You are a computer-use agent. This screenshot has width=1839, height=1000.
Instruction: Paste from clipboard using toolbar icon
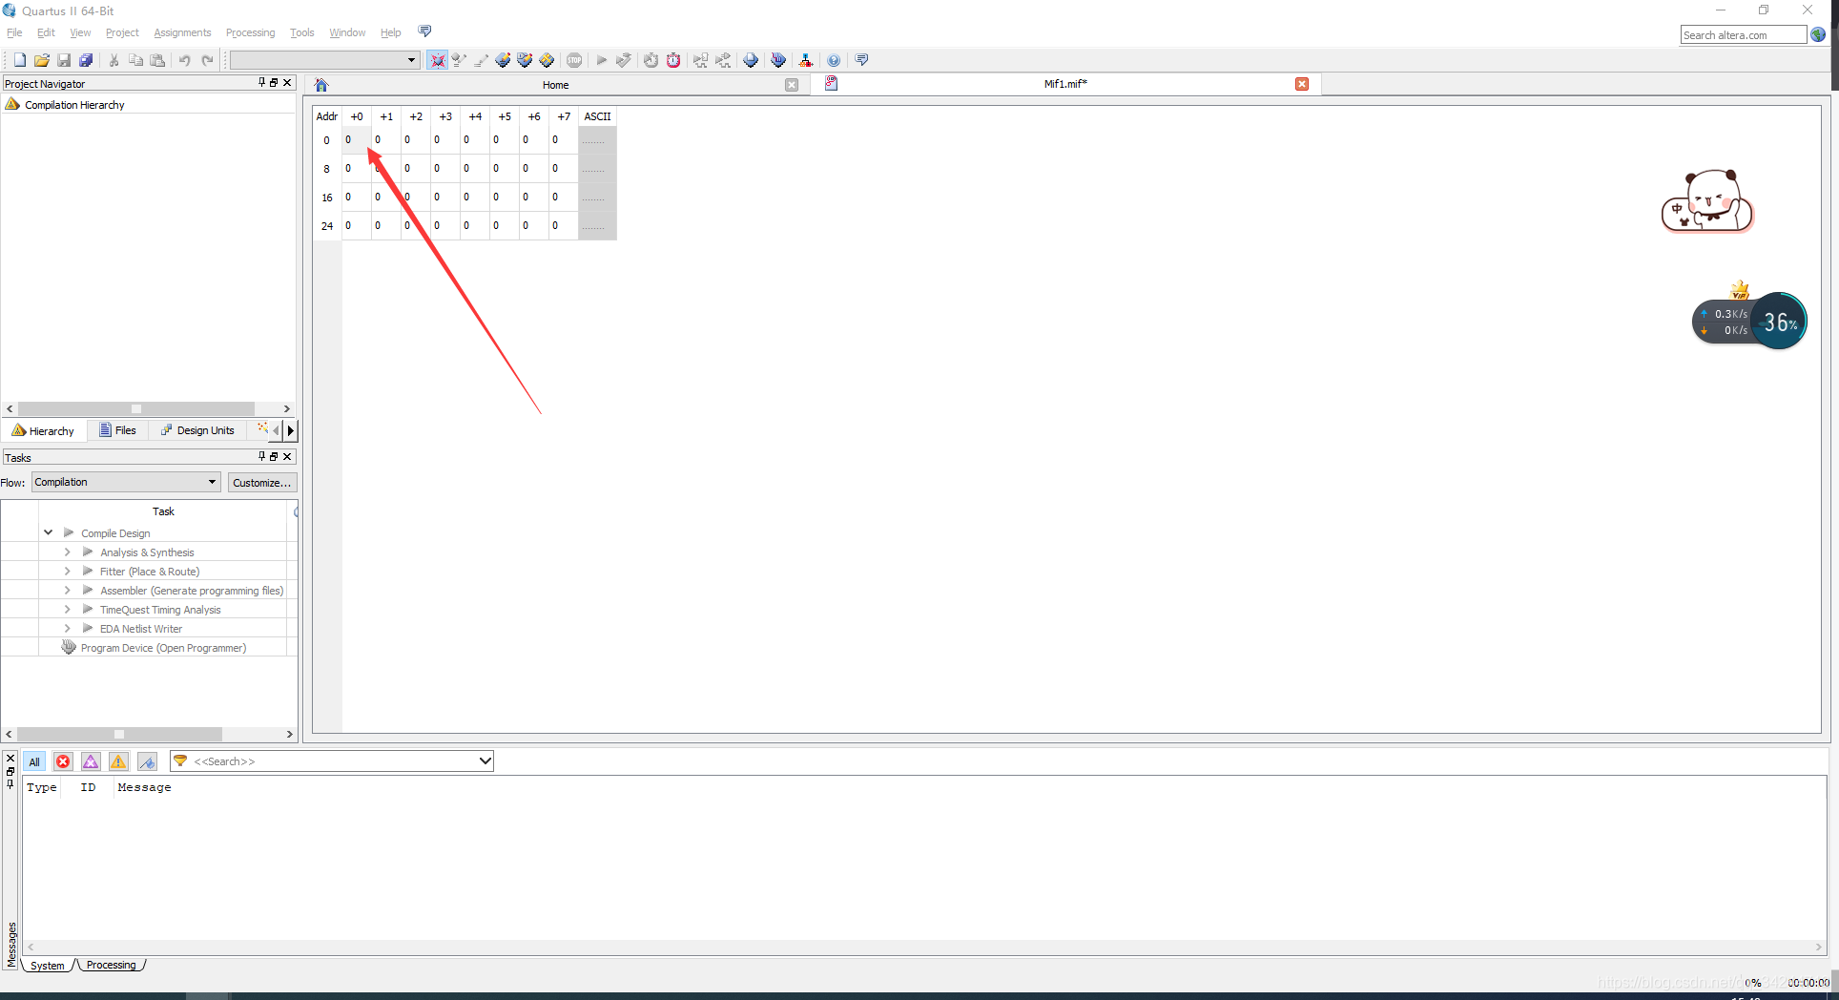pyautogui.click(x=158, y=59)
